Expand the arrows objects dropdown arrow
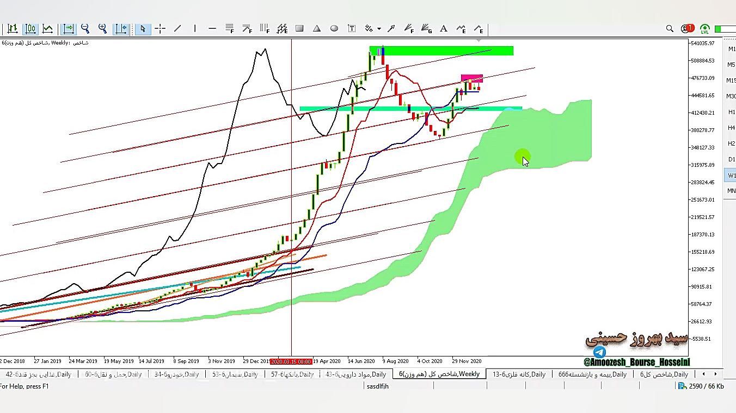 [x=379, y=29]
